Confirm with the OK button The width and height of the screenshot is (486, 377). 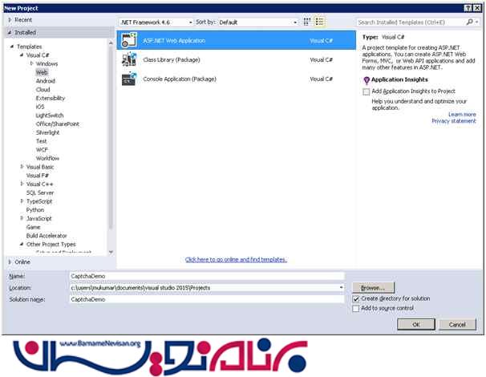(x=416, y=324)
